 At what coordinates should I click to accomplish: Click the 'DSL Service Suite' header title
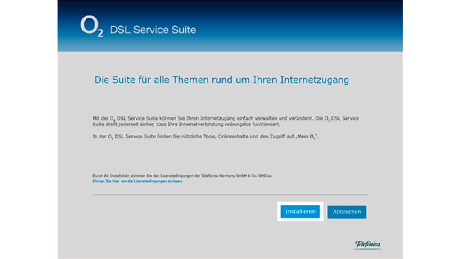coord(153,30)
